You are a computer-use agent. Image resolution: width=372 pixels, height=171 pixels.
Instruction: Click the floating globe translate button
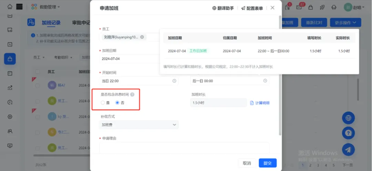tap(348, 118)
